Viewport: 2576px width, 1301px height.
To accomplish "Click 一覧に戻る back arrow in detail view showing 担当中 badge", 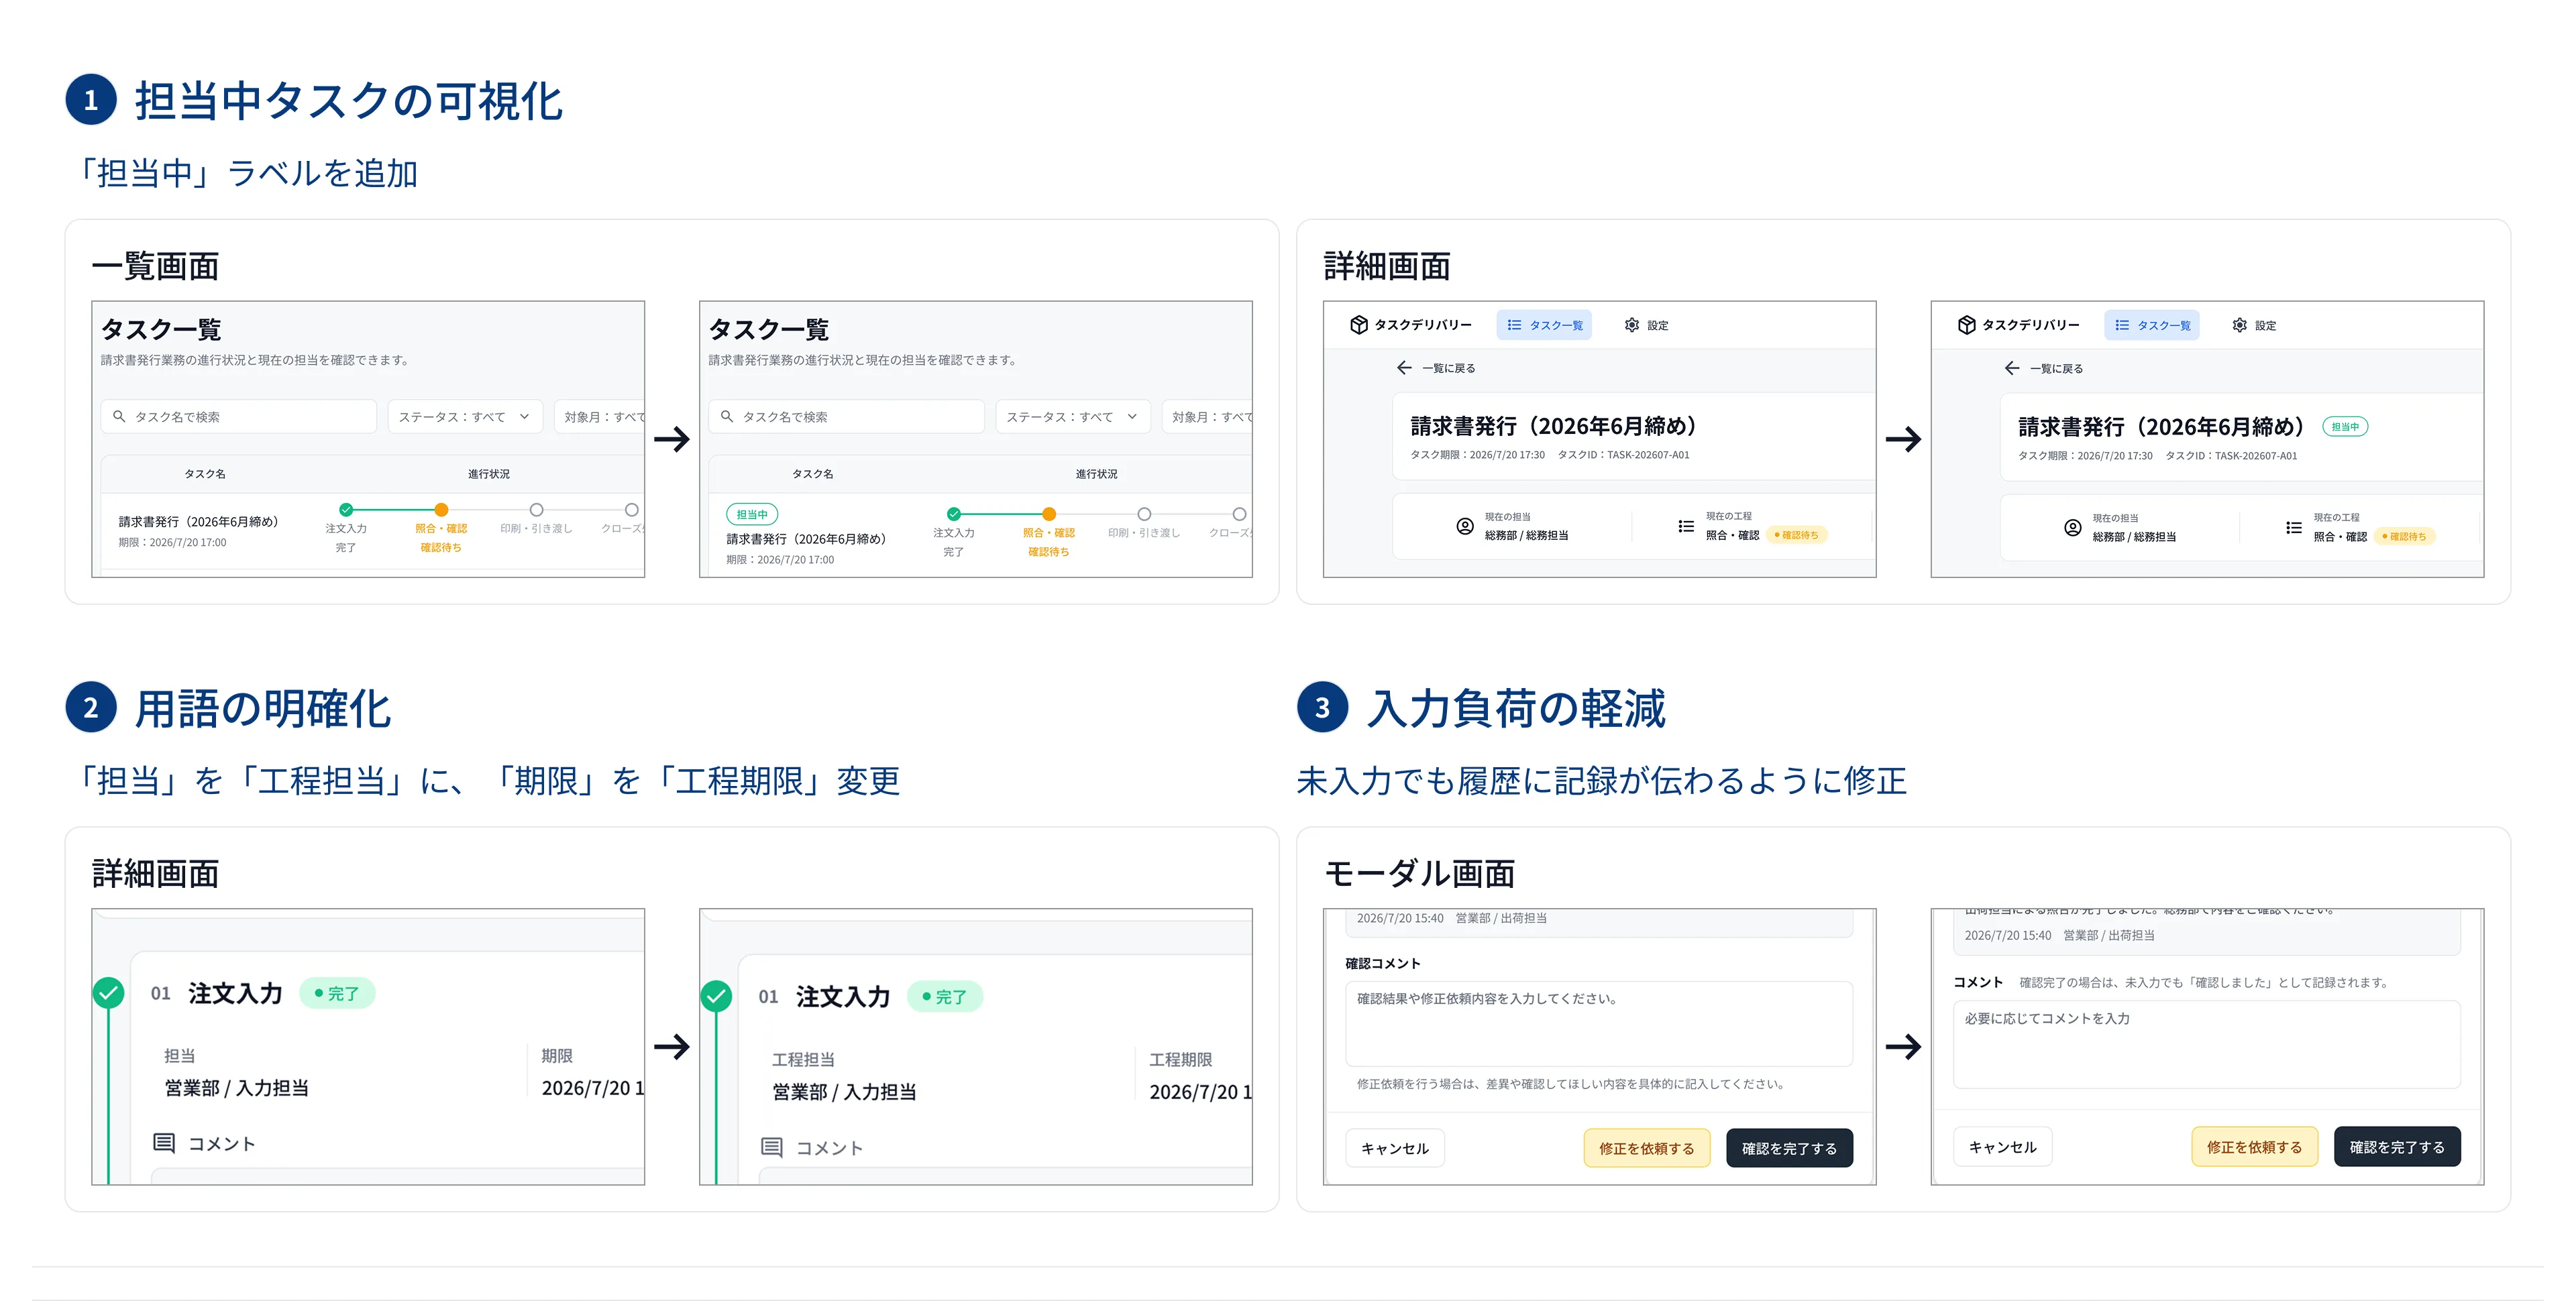I will pos(2012,368).
